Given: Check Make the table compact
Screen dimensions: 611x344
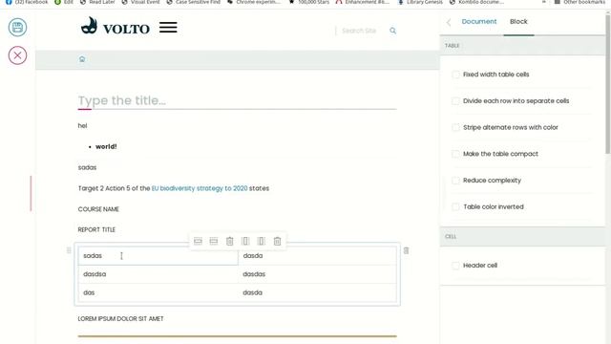Looking at the screenshot, I should 455,154.
